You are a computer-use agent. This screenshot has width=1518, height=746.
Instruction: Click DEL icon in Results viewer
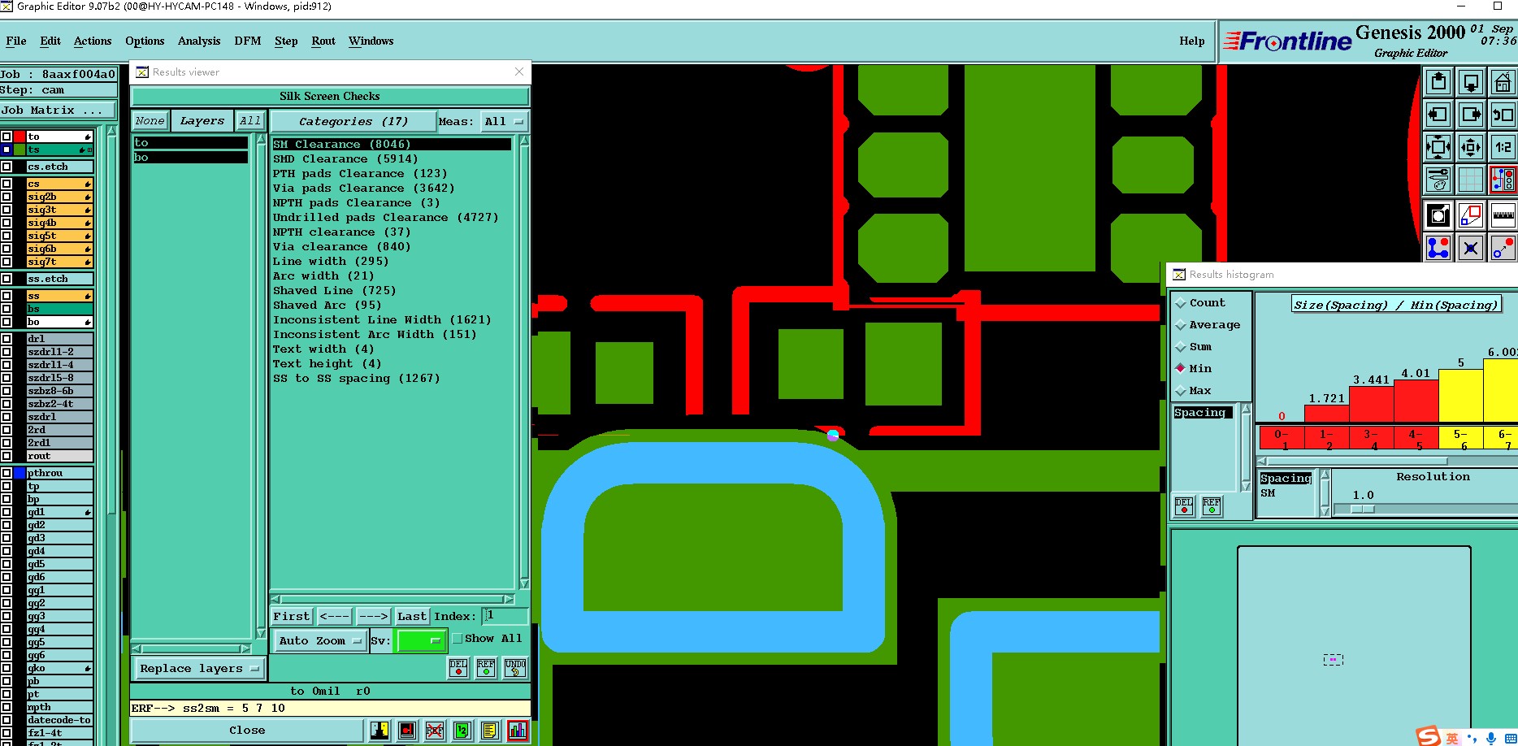point(458,668)
